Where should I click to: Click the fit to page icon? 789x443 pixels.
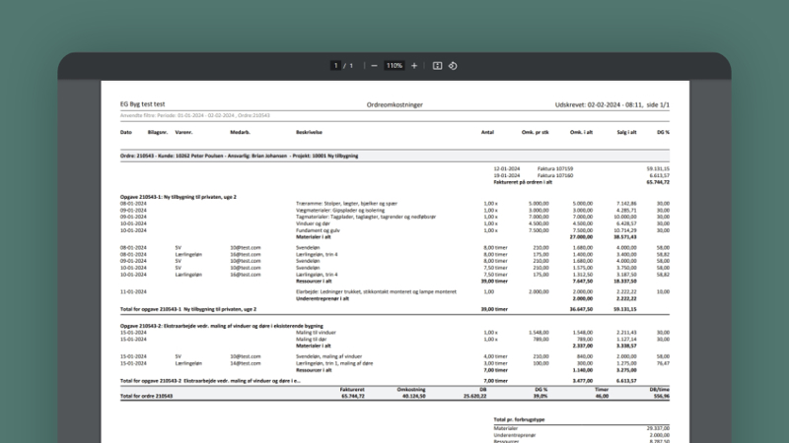point(437,66)
